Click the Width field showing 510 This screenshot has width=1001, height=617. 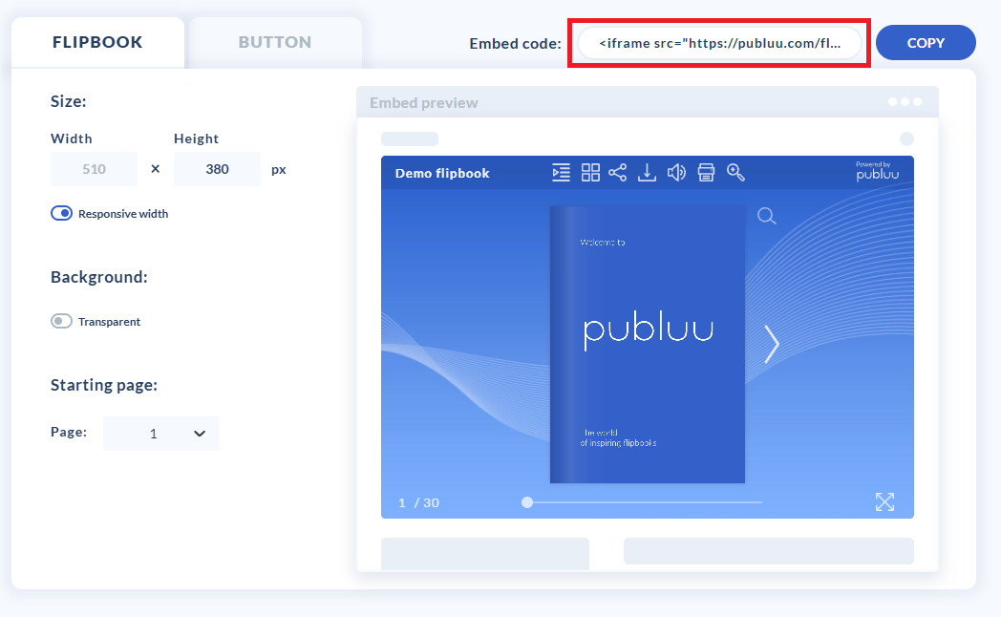(x=94, y=169)
